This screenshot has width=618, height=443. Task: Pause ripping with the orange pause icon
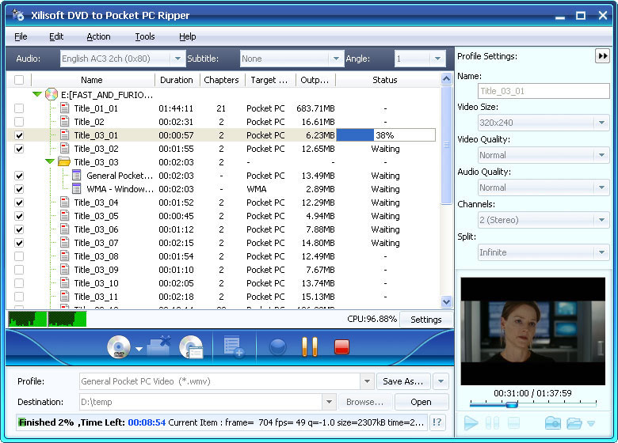pos(310,346)
